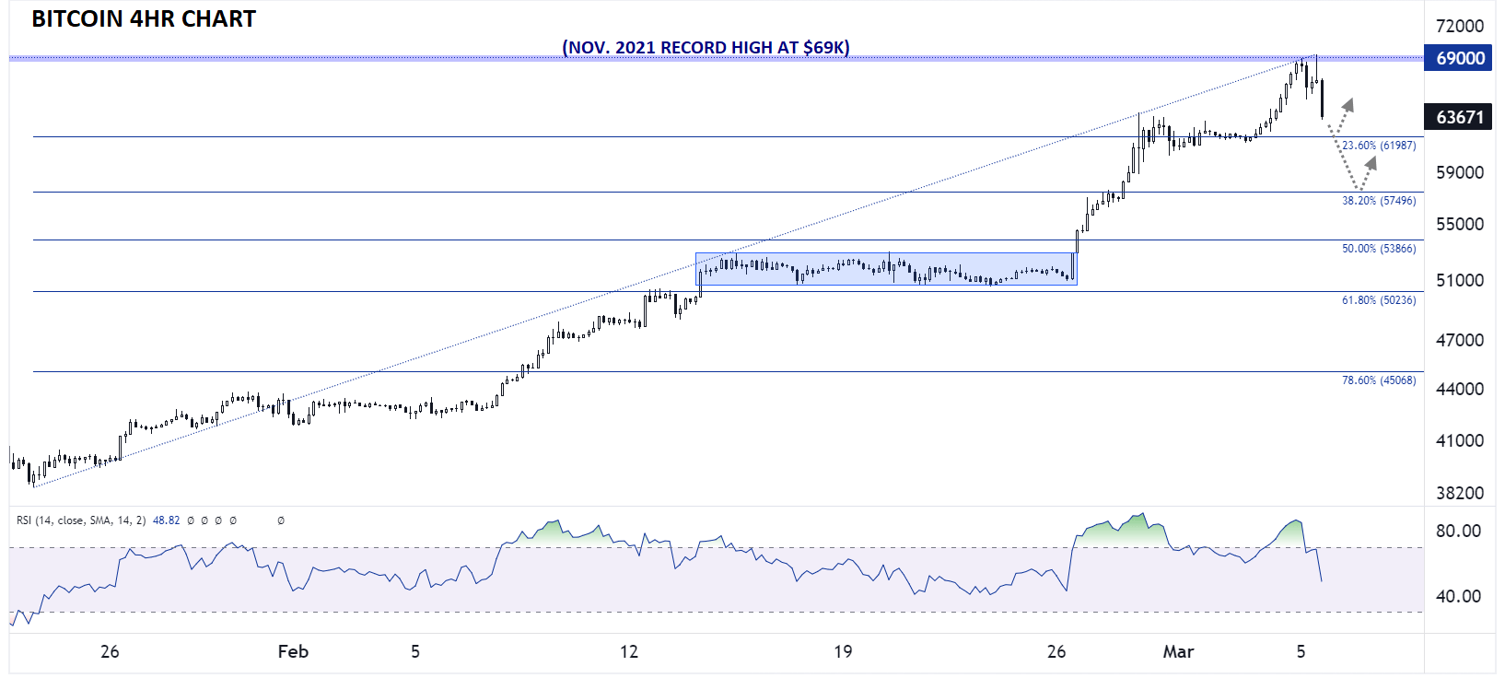Click the 44000 price axis label
1505x678 pixels.
pyautogui.click(x=1460, y=389)
